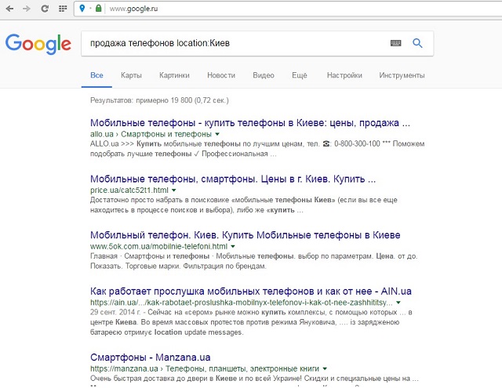The width and height of the screenshot is (502, 388).
Task: Expand the arrow next to manzana.ua URL
Action: (x=325, y=369)
